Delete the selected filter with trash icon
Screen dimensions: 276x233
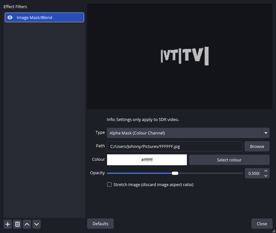tap(18, 224)
